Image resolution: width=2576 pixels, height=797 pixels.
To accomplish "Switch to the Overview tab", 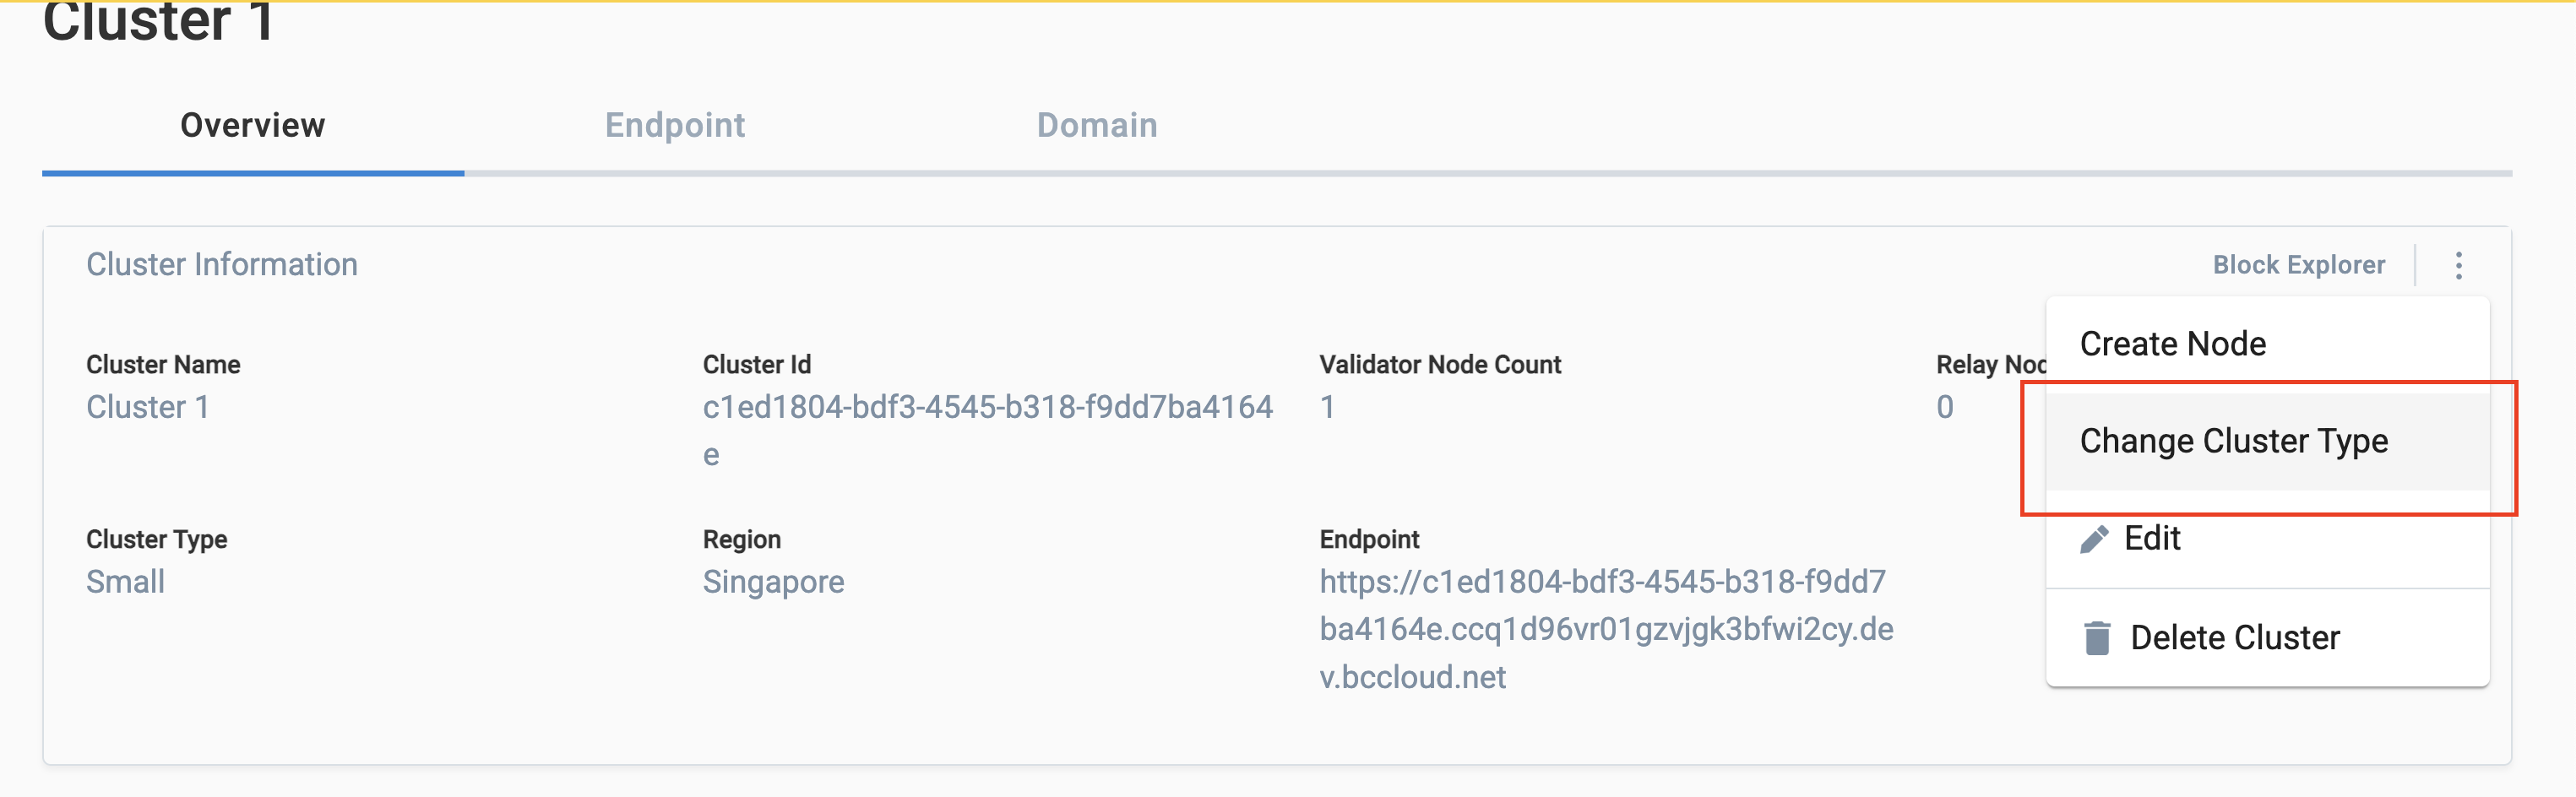I will (253, 125).
